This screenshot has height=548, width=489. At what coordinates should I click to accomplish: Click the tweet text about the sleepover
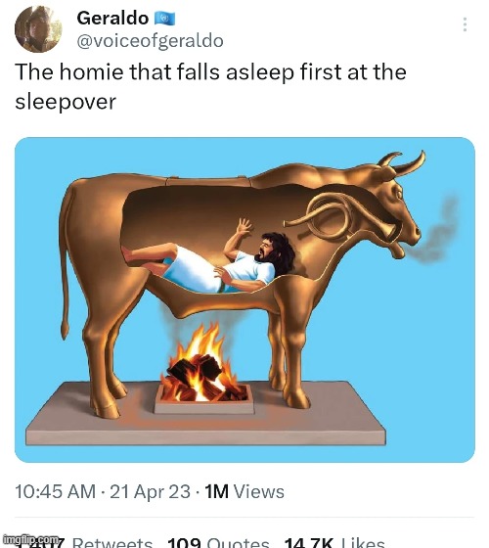[210, 86]
